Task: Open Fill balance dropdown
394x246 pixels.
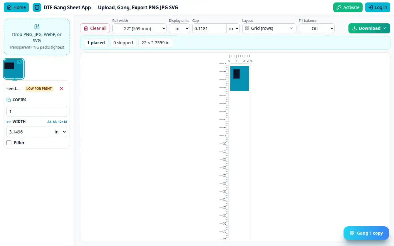Action: (x=317, y=29)
